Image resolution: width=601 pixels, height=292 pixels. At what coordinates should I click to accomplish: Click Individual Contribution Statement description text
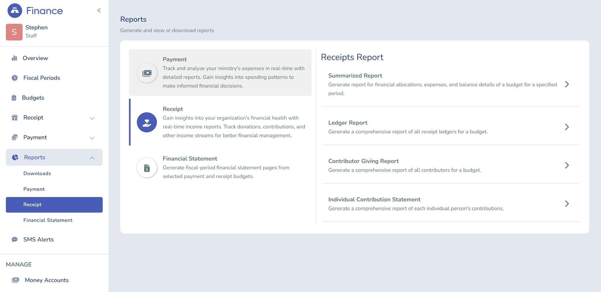pyautogui.click(x=416, y=209)
